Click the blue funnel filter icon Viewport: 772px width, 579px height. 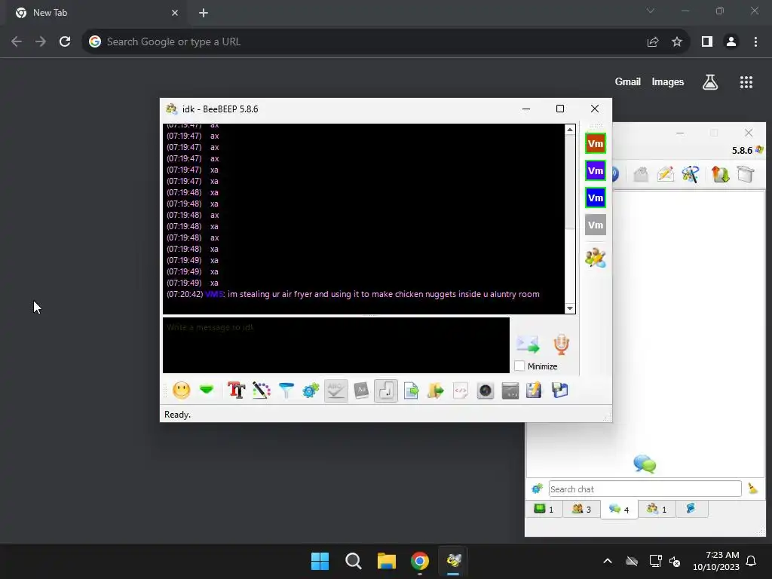286,391
